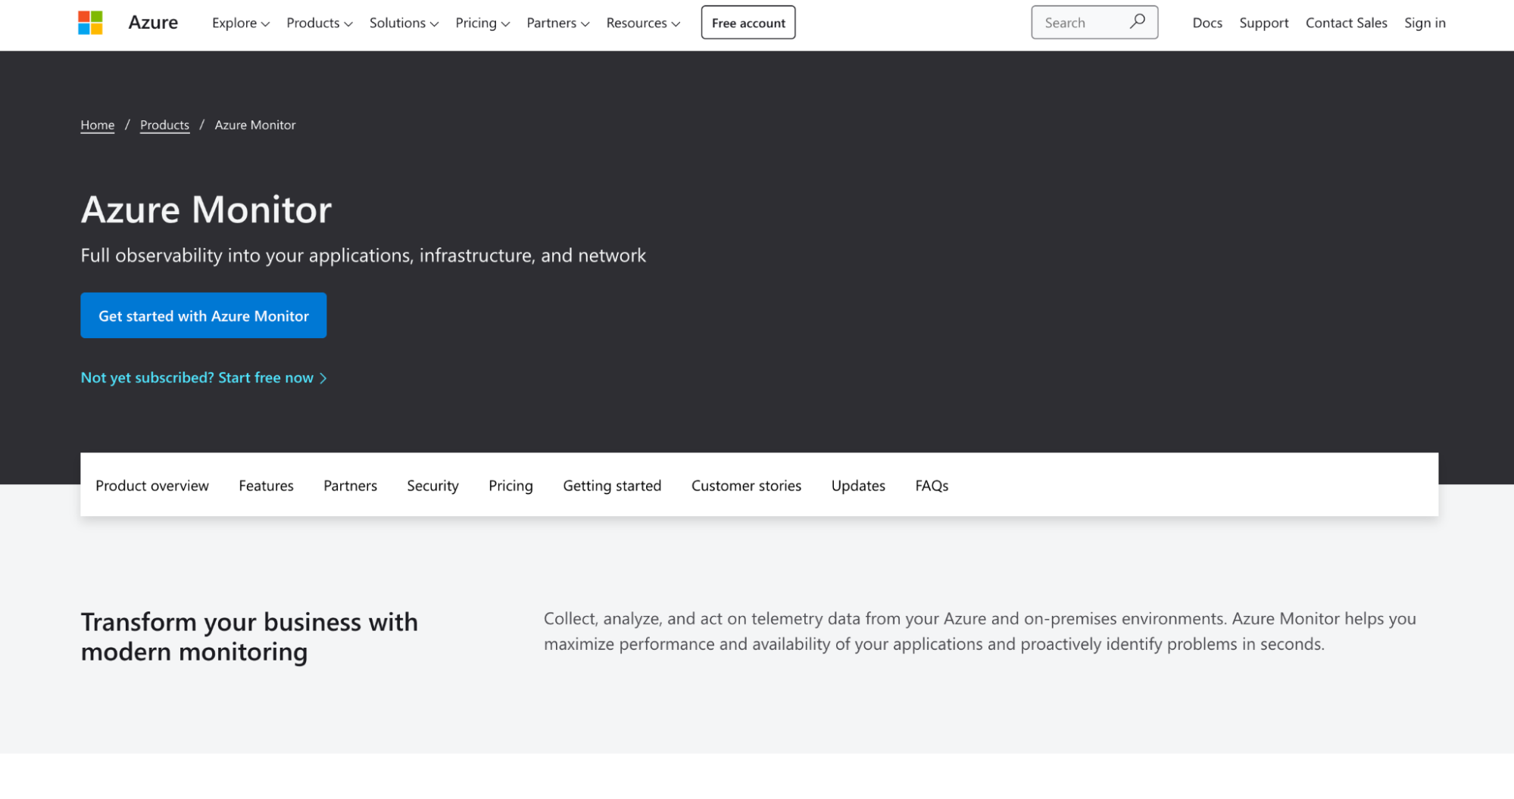This screenshot has height=799, width=1514.
Task: Click the Free account button
Action: click(x=748, y=23)
